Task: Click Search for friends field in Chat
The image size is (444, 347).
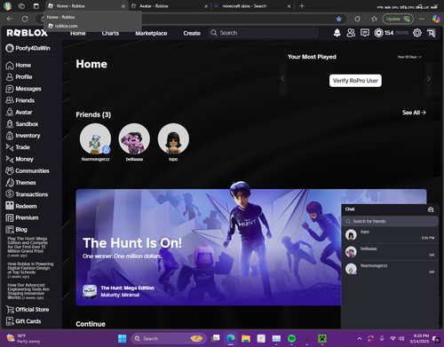Action: tap(390, 221)
